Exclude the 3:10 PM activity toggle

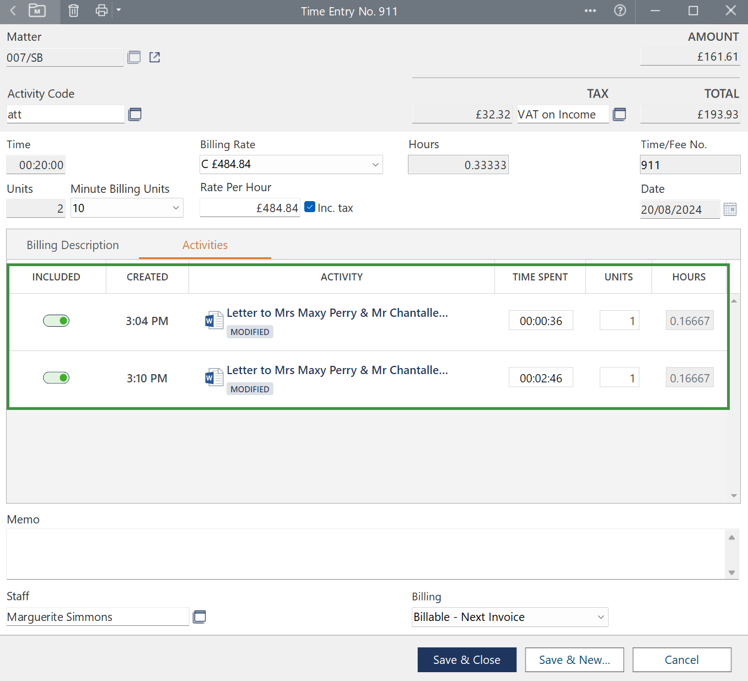point(56,377)
